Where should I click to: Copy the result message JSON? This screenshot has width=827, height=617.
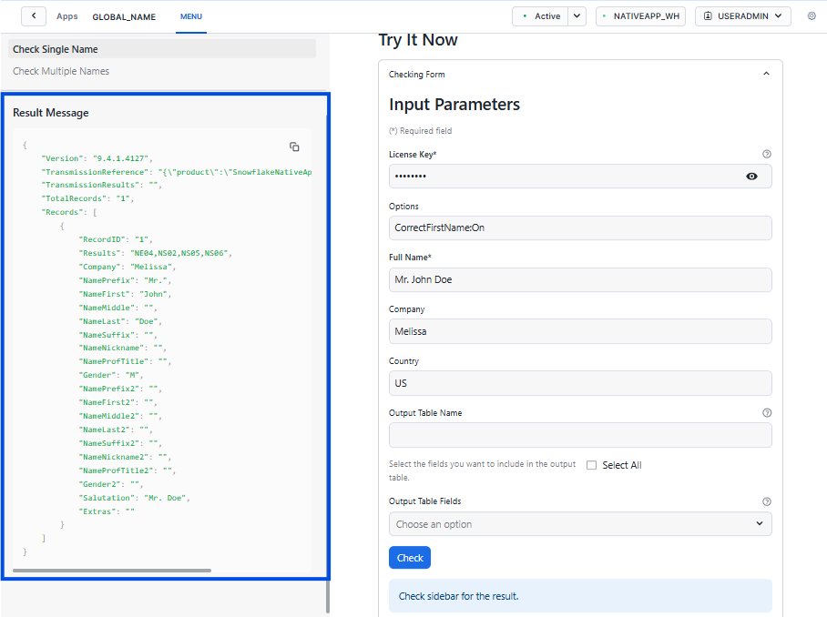point(294,147)
